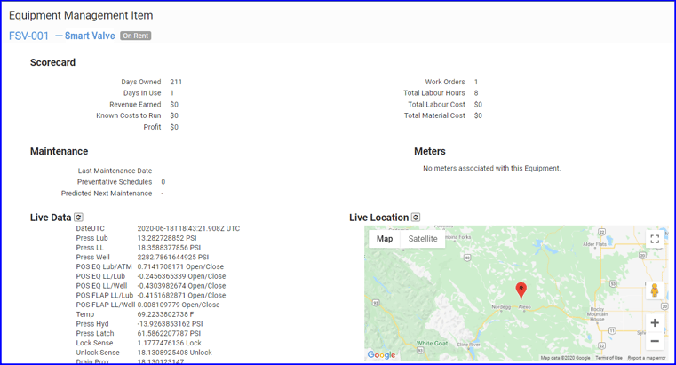Viewport: 676px width, 365px height.
Task: Click the Maintenance section heading
Action: (59, 151)
